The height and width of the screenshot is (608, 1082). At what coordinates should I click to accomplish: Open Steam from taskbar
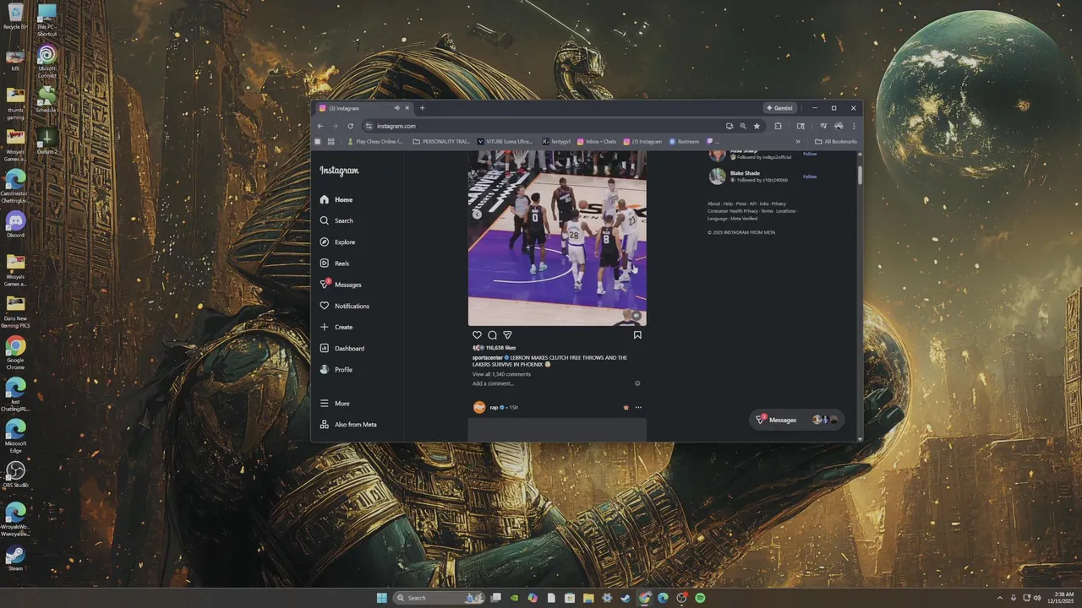point(626,598)
